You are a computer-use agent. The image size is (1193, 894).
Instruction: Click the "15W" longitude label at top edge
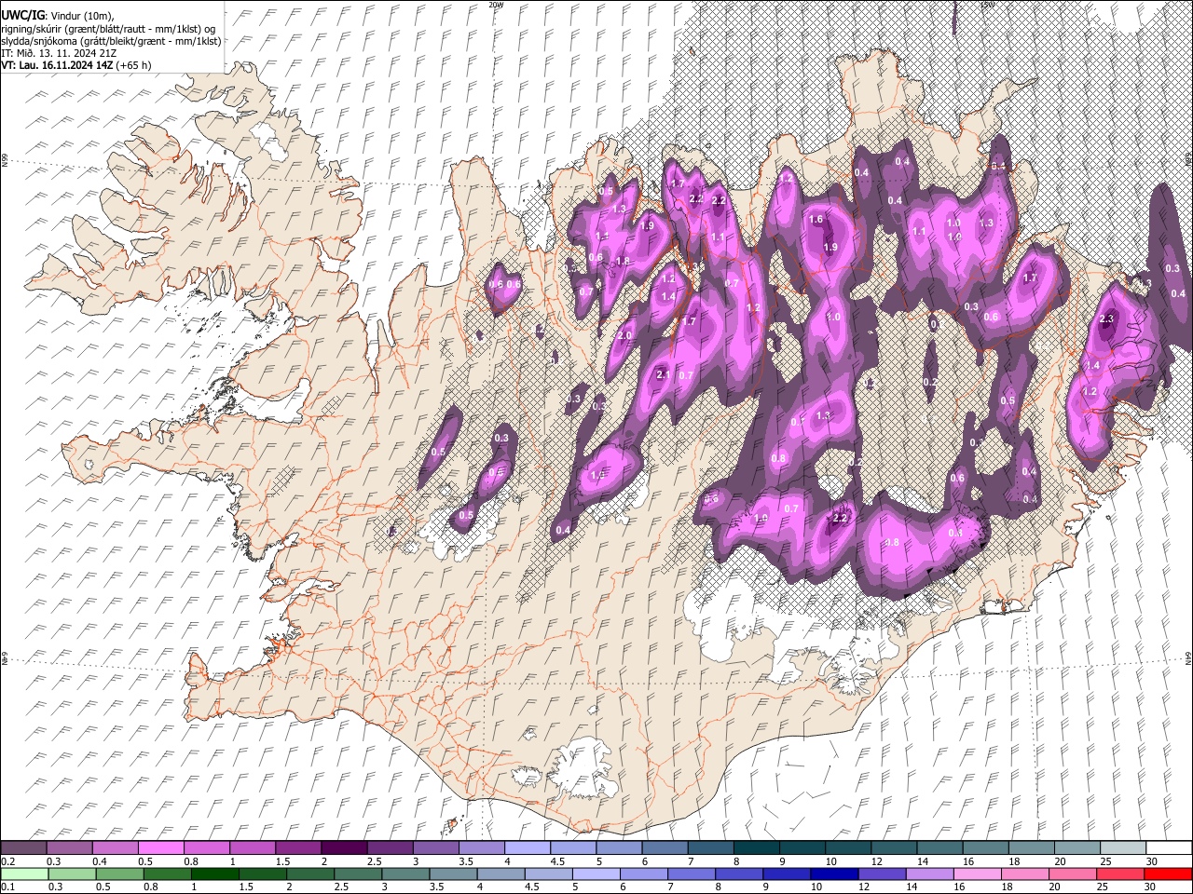(x=988, y=5)
